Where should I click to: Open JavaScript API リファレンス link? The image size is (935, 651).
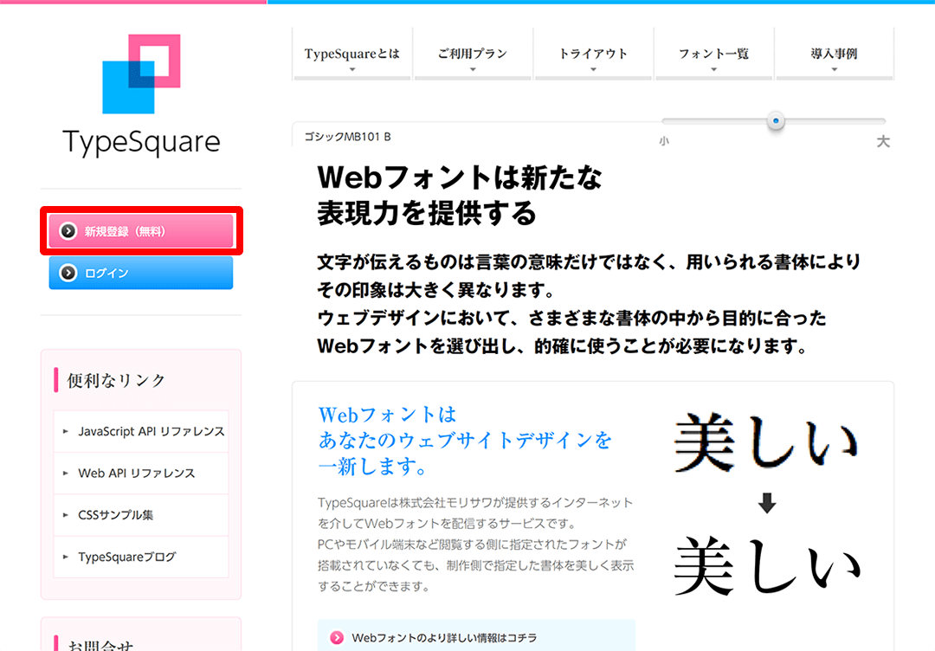click(x=141, y=431)
